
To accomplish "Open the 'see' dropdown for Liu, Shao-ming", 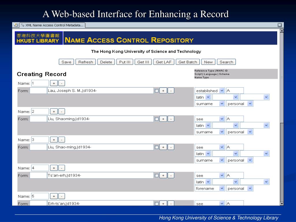I will (210, 147).
